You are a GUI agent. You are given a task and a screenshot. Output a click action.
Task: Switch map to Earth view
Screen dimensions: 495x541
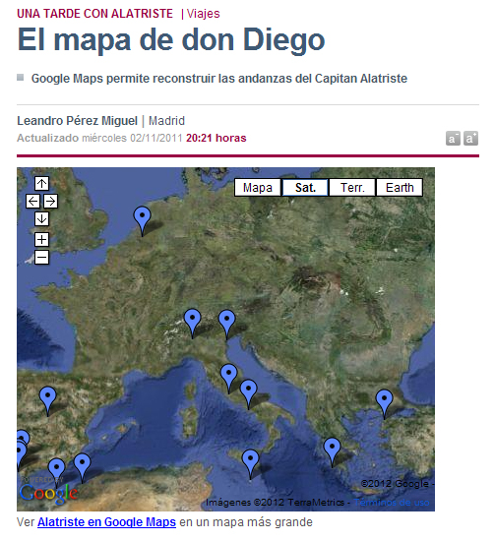[400, 187]
